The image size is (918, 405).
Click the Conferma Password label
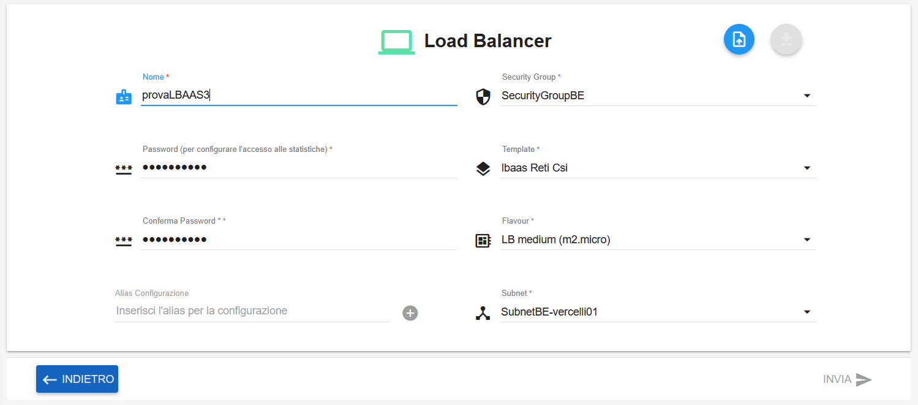coord(184,221)
